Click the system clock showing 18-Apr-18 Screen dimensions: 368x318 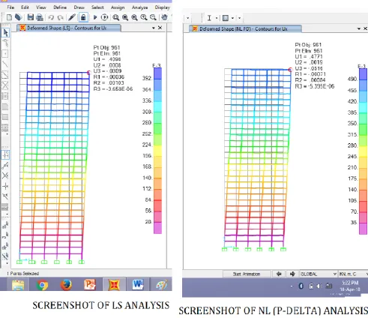tap(350, 286)
